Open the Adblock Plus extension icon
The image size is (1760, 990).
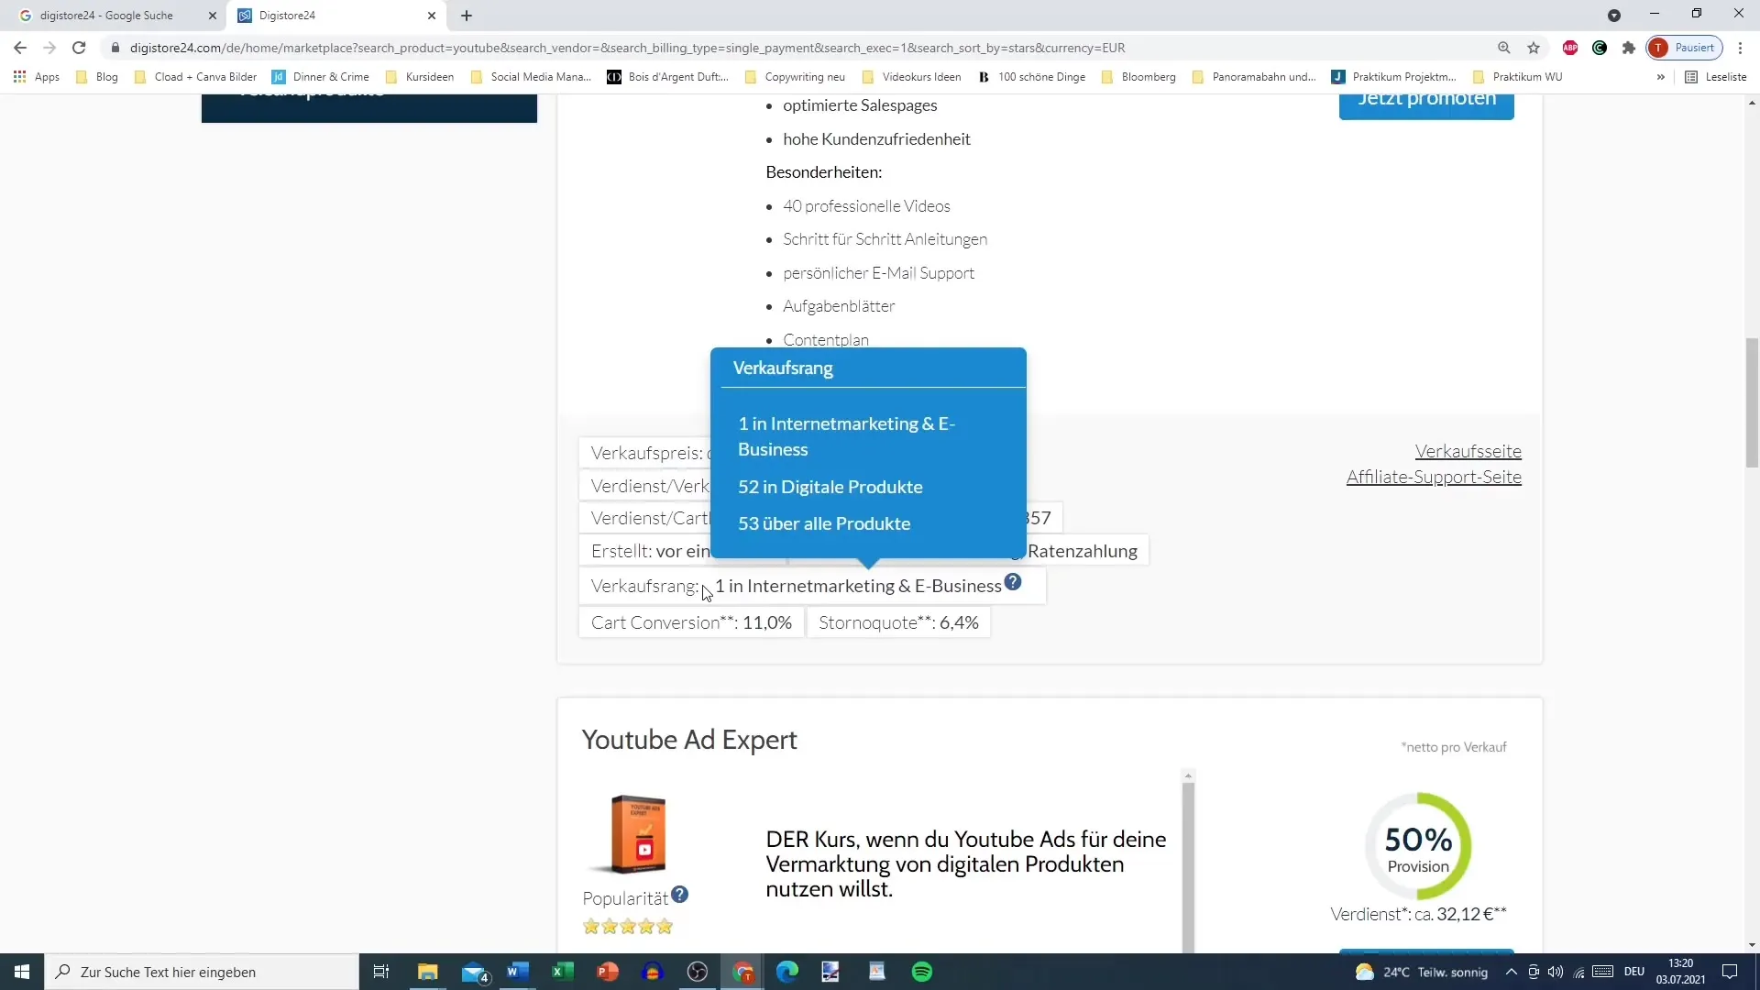(1570, 48)
